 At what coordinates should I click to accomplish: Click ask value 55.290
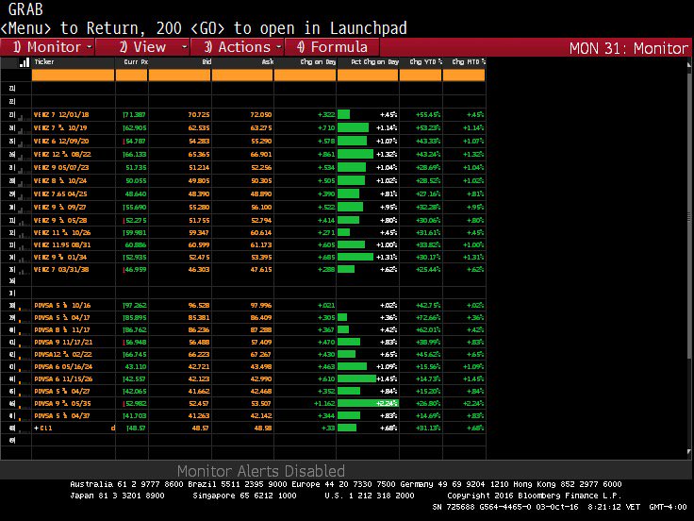[x=260, y=142]
